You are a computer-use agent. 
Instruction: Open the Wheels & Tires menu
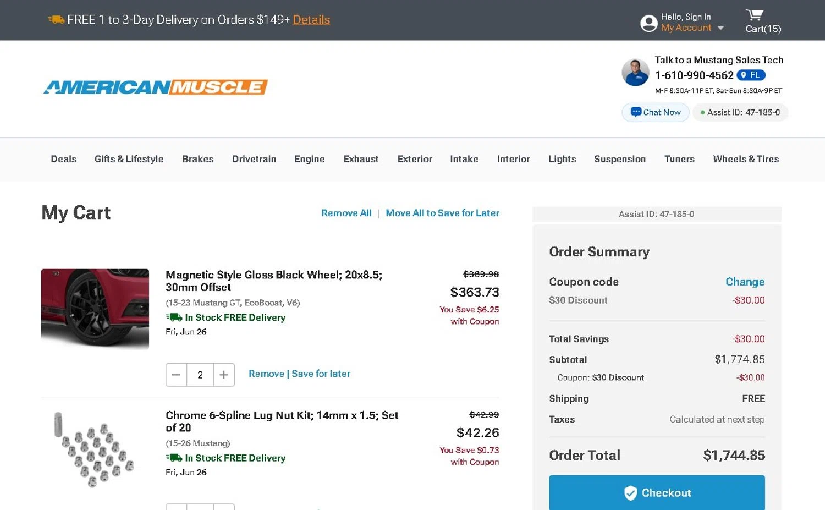746,159
